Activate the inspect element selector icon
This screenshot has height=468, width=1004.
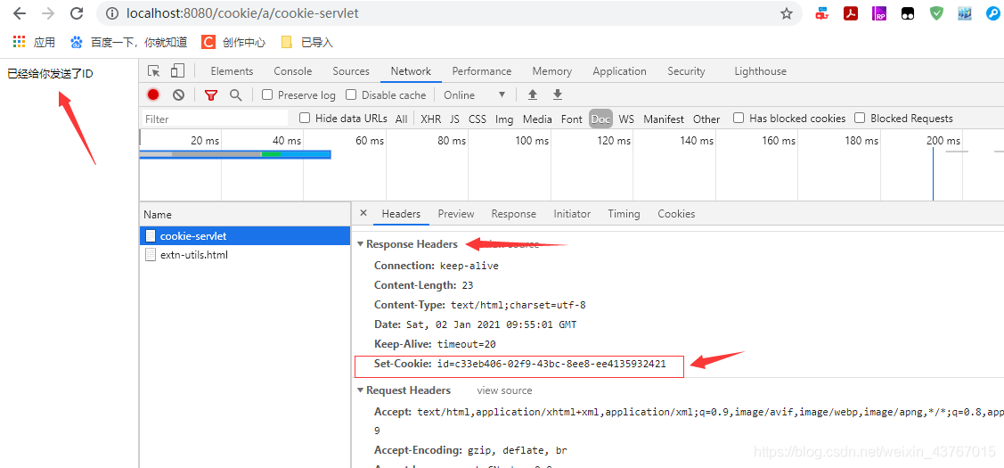[x=153, y=71]
